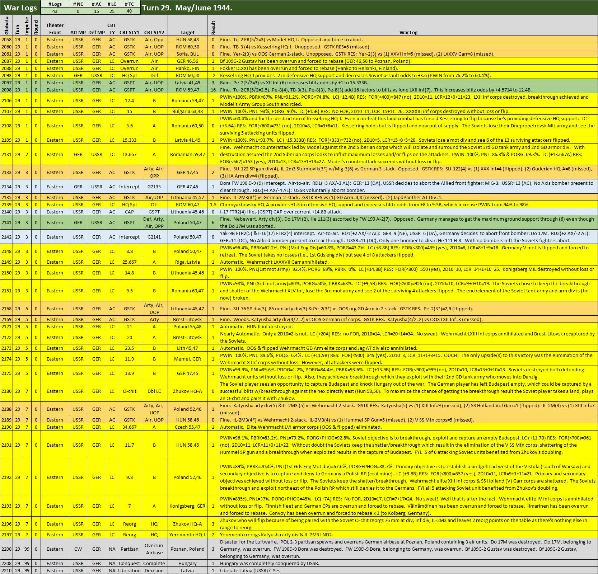Click result value -2 in row 2093
This screenshot has width=598, height=574.
click(x=213, y=75)
